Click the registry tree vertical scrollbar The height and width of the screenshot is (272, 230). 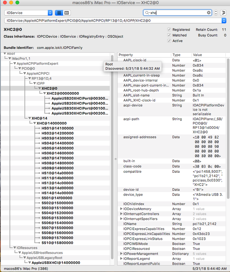pyautogui.click(x=112, y=157)
